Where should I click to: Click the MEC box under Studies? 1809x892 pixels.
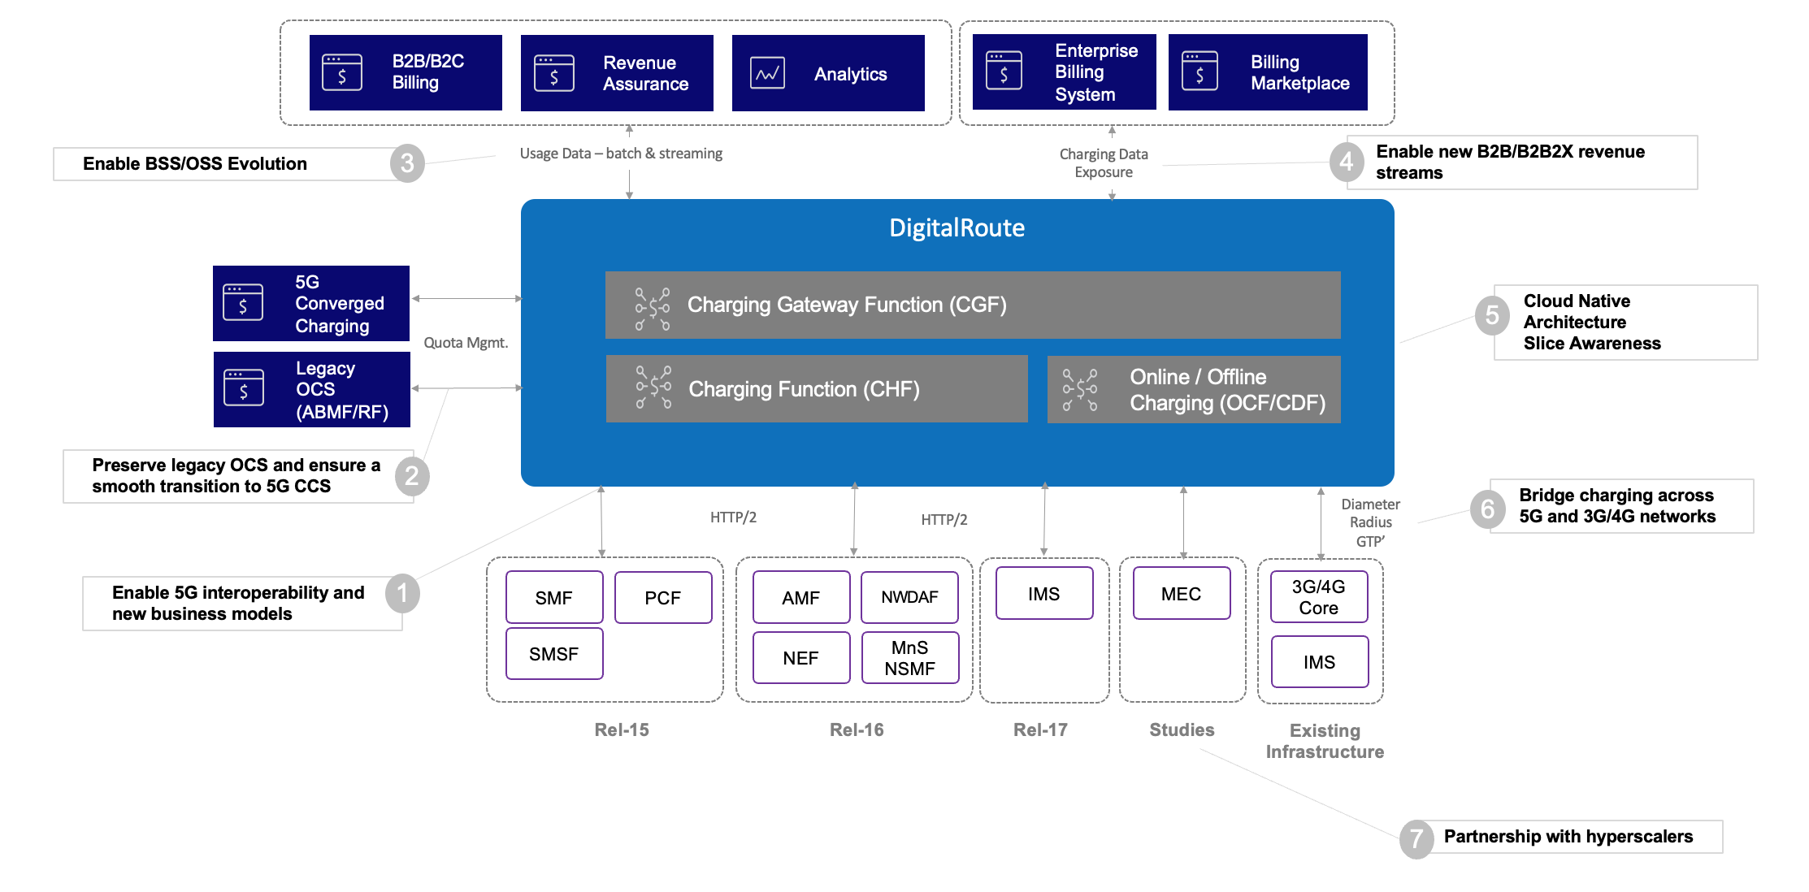1181,594
